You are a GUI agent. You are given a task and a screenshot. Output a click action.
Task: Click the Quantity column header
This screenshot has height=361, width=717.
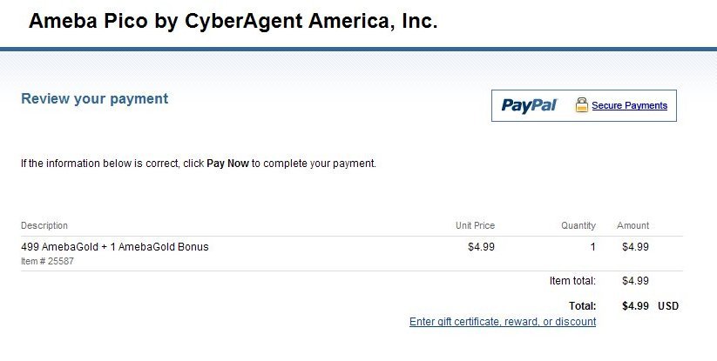[x=578, y=225]
